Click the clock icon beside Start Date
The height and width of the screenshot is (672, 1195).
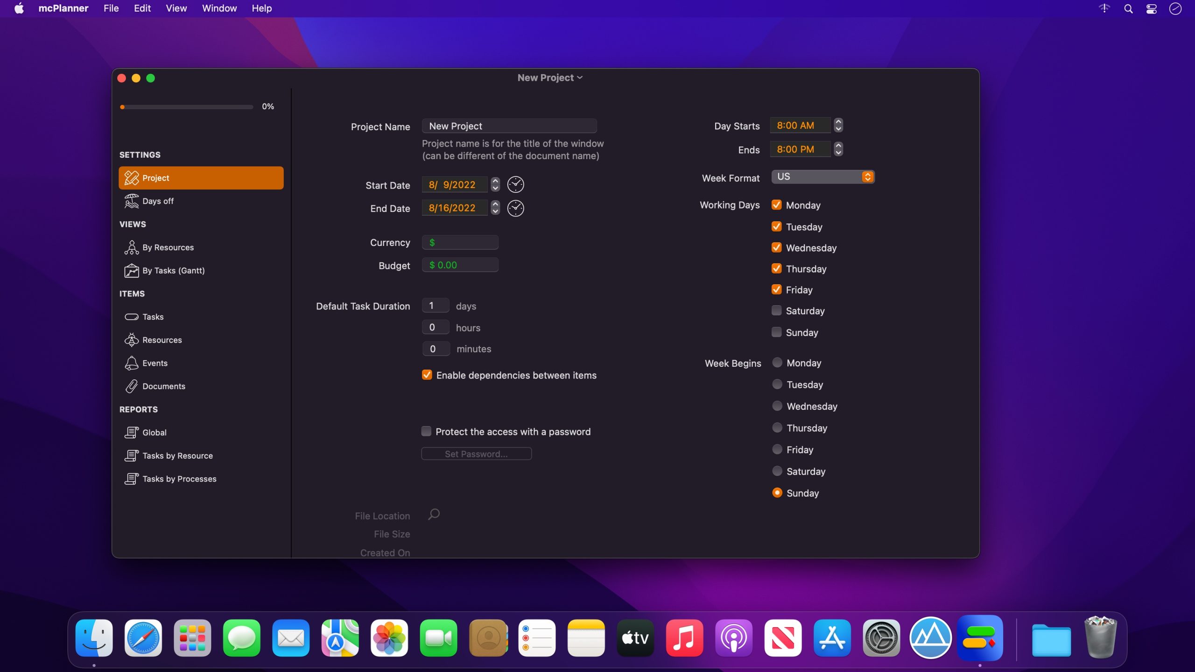(515, 185)
